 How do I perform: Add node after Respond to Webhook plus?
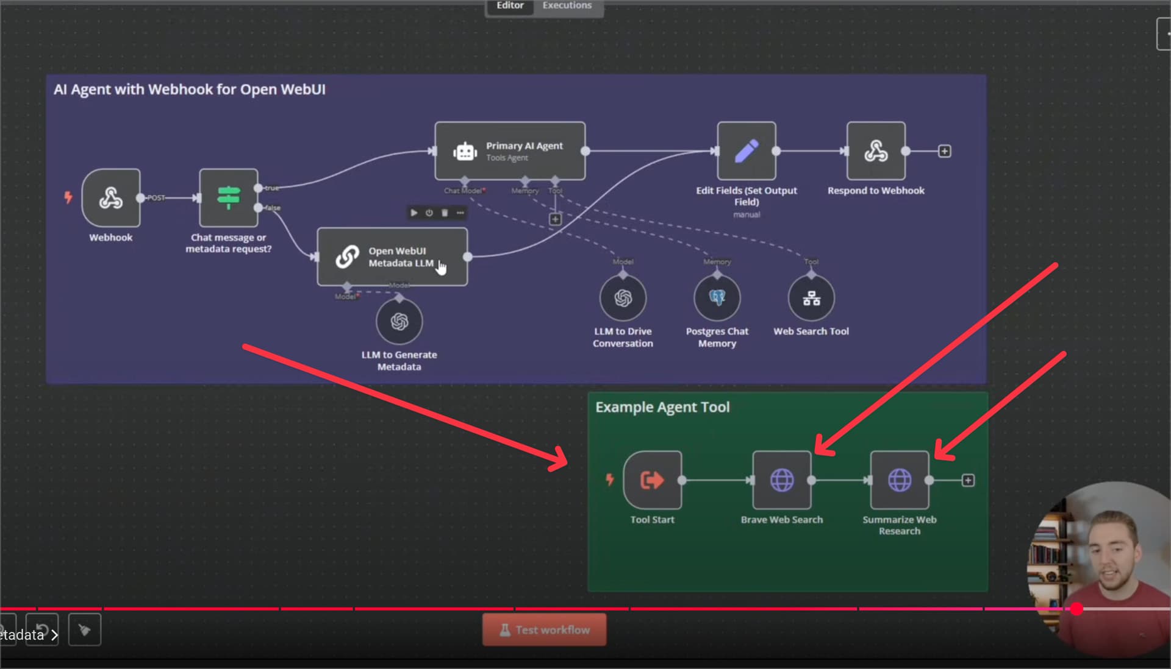point(944,151)
